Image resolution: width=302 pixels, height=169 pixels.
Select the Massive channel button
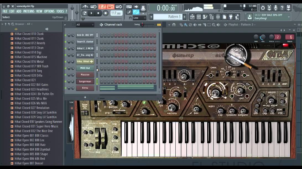click(85, 75)
